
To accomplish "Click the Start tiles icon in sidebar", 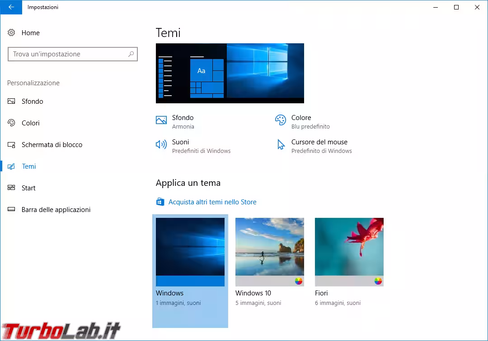I will (x=12, y=188).
